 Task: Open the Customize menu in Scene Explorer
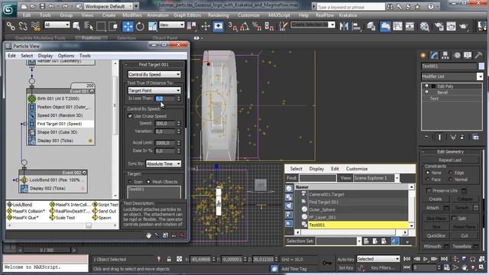(357, 169)
